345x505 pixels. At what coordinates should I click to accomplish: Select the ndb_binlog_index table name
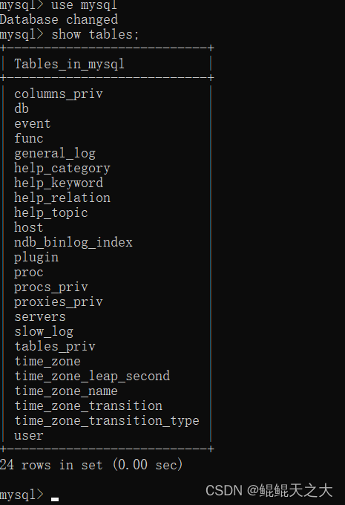73,243
